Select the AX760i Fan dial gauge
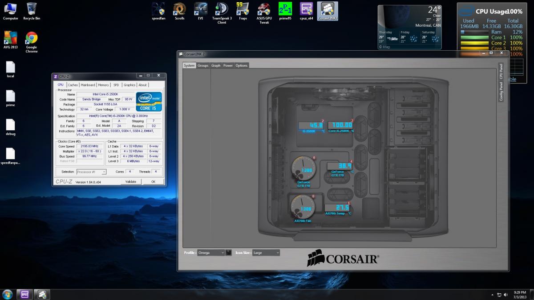This screenshot has width=534, height=300. point(303,208)
